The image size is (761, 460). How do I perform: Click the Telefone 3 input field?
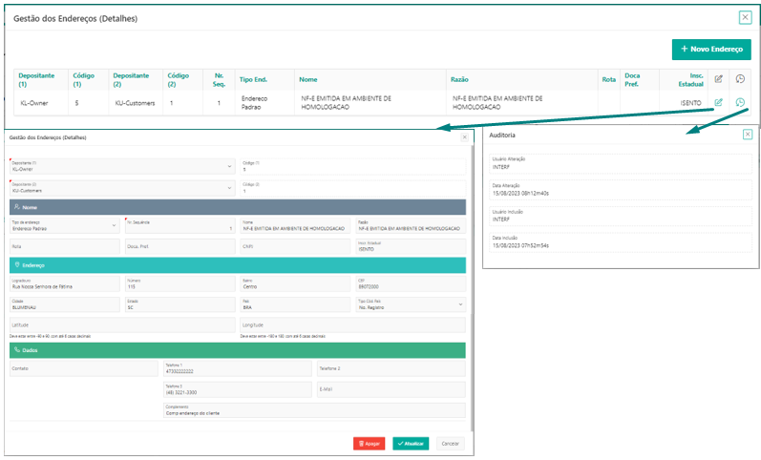pos(238,389)
